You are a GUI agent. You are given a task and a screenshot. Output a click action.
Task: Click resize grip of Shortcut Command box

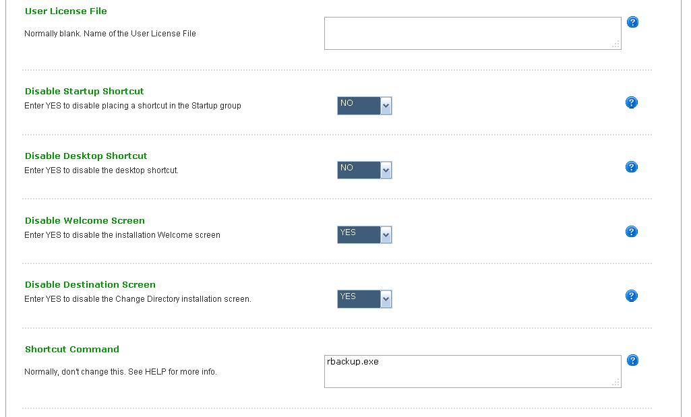coord(615,383)
